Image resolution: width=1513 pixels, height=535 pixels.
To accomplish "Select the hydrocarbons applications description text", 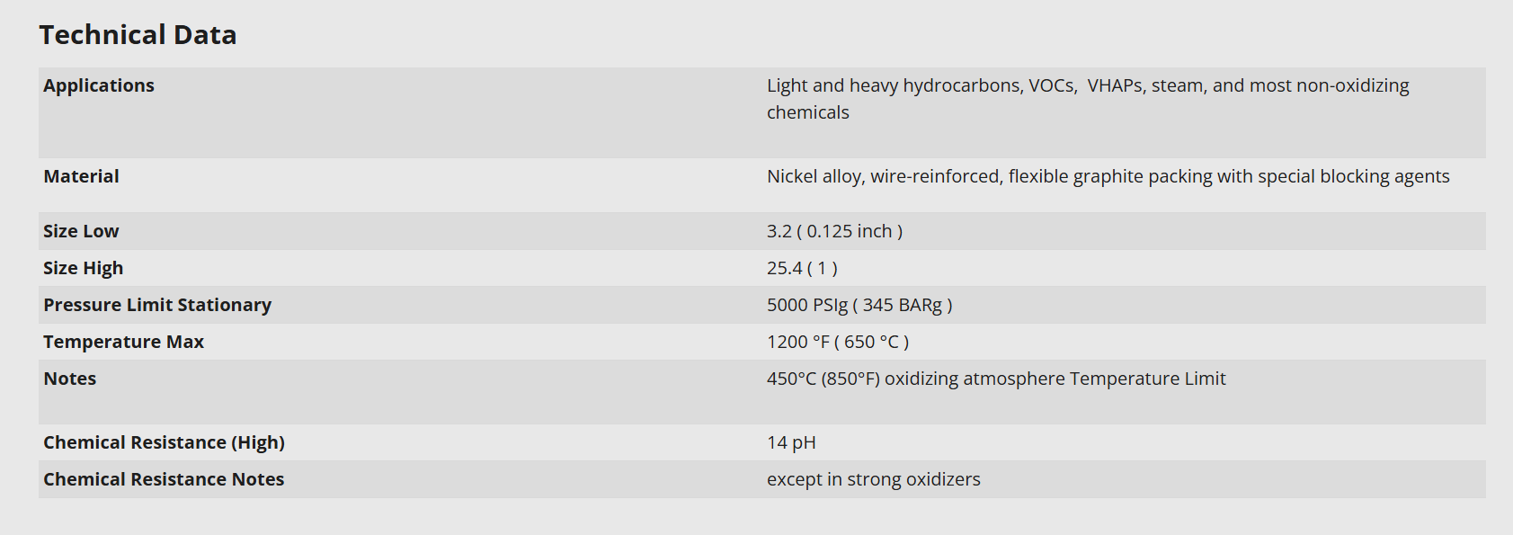I will [1087, 85].
